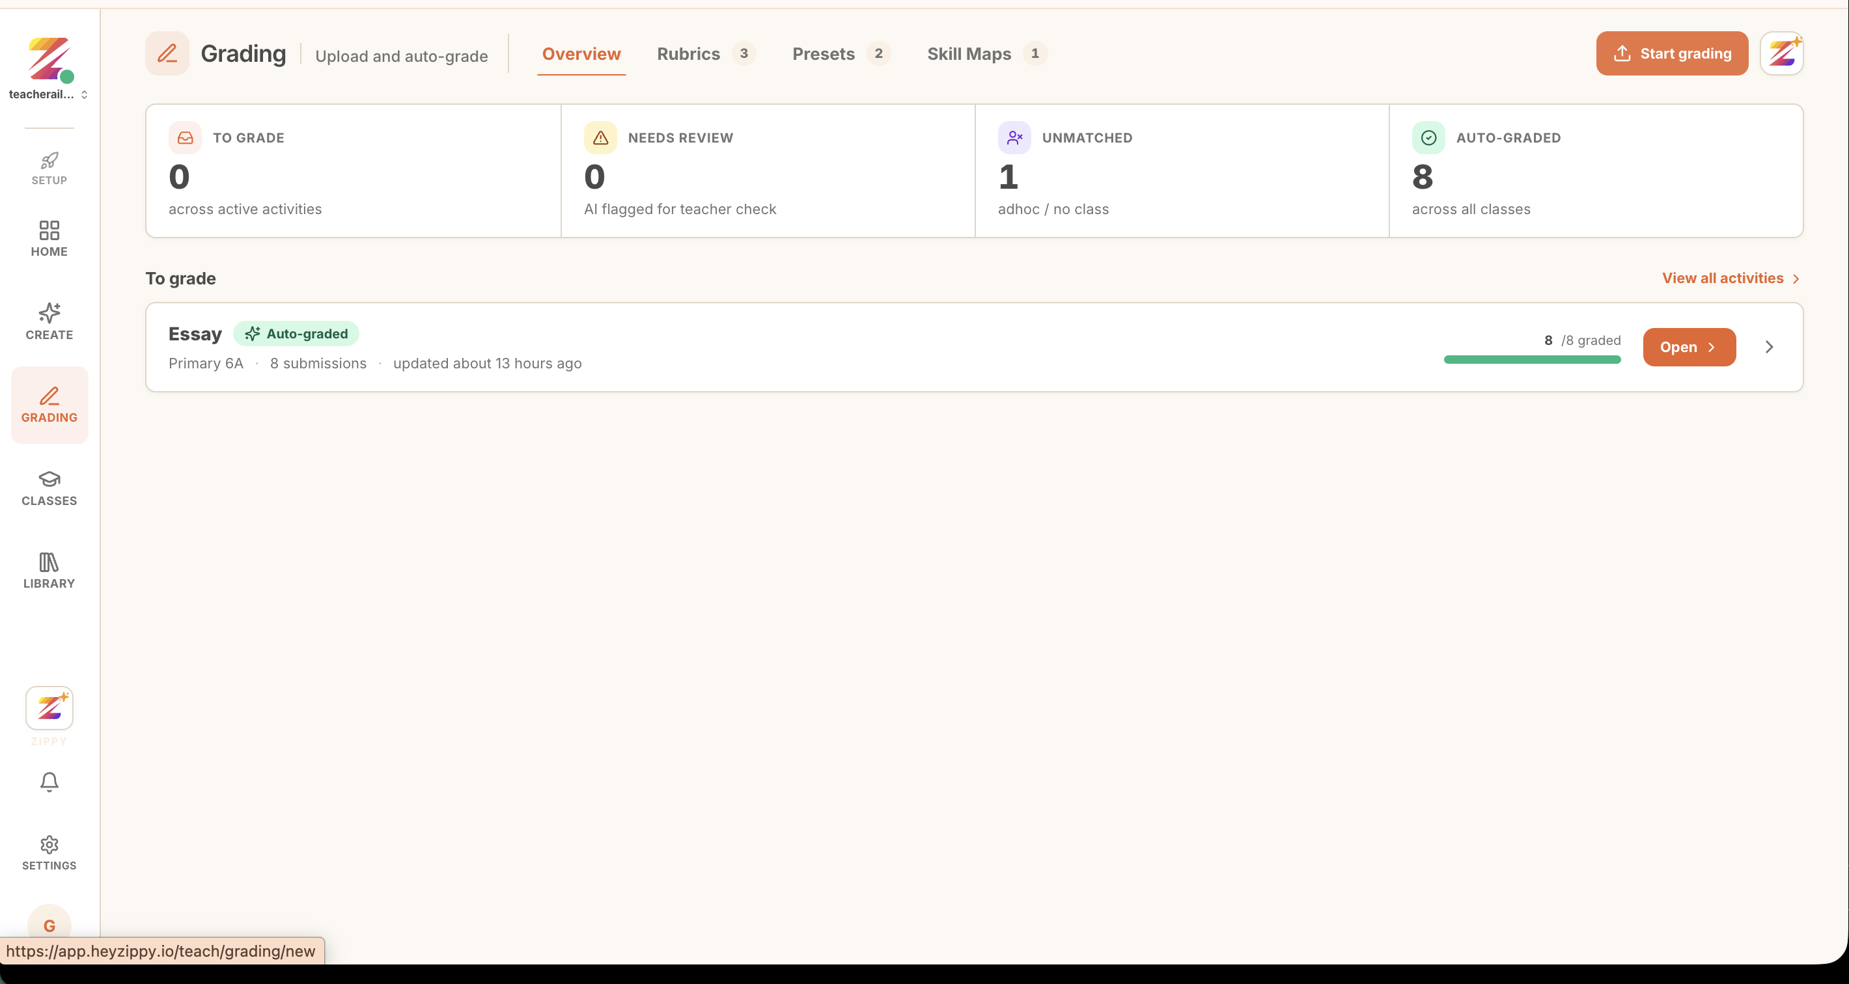Launch the Zippy assistant in sidebar

(49, 709)
